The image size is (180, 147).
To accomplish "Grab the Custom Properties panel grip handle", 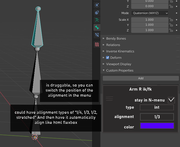I will coord(178,70).
